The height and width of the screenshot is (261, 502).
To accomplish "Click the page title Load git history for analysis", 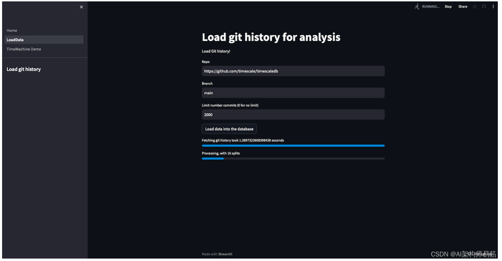I will [271, 37].
